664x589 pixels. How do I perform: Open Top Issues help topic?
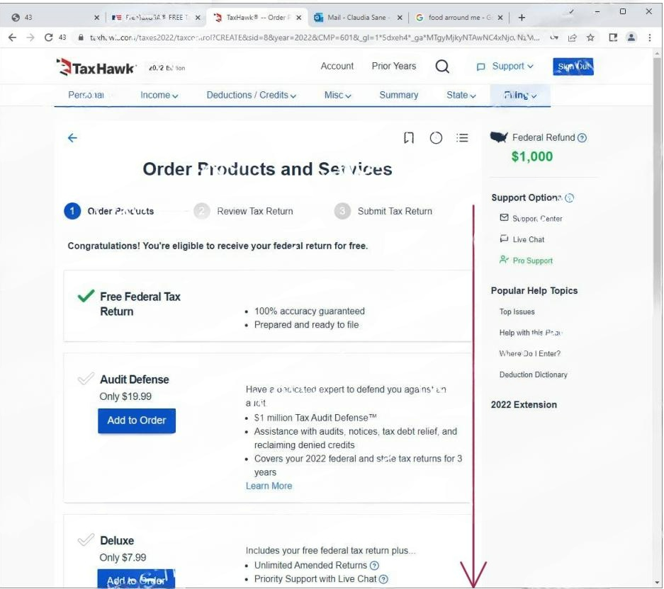coord(517,312)
